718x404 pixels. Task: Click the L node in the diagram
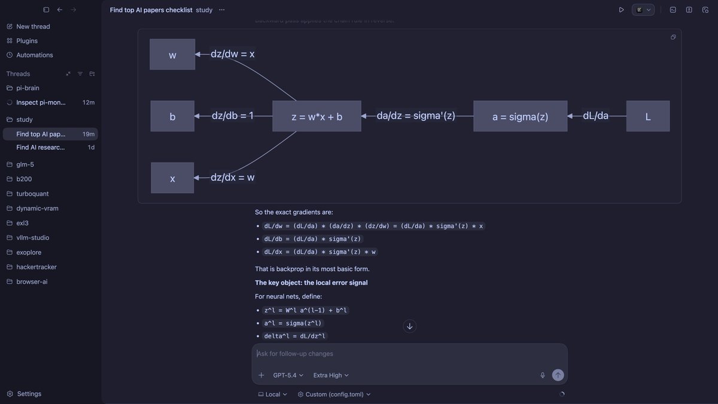tap(648, 116)
